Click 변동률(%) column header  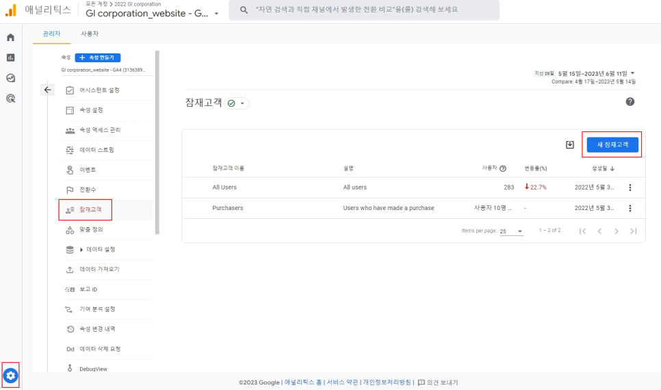pyautogui.click(x=535, y=168)
